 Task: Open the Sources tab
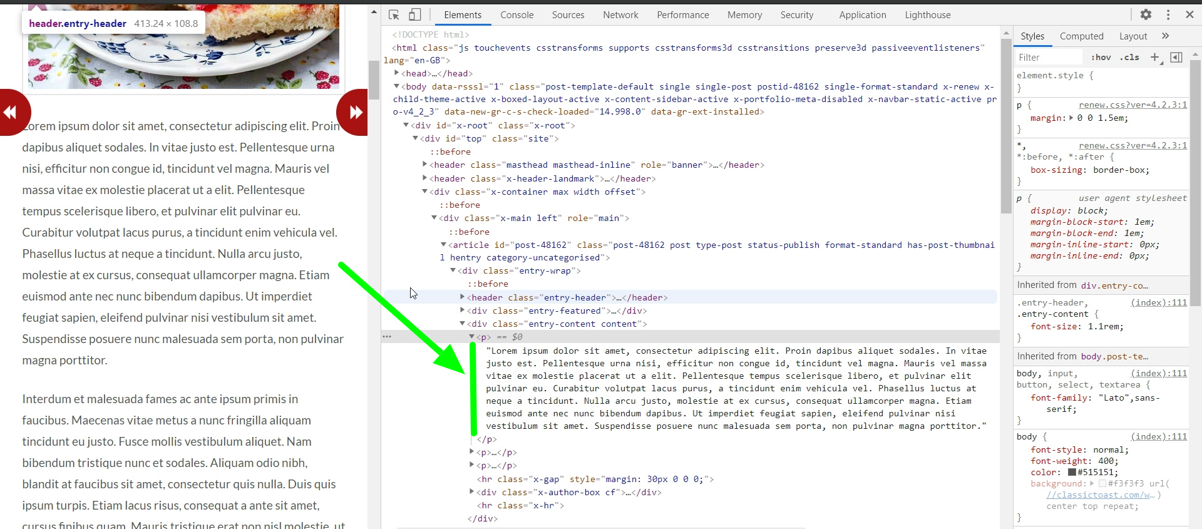tap(568, 15)
